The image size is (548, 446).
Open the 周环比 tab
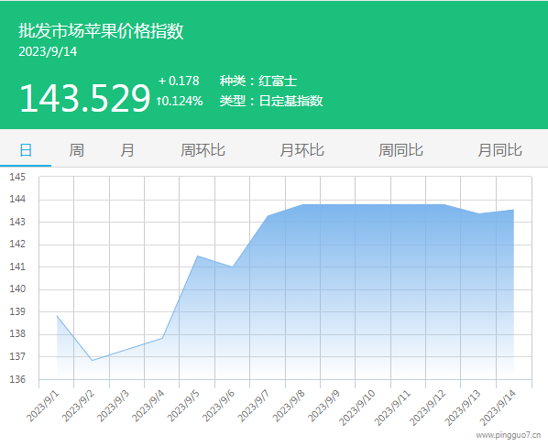click(203, 150)
